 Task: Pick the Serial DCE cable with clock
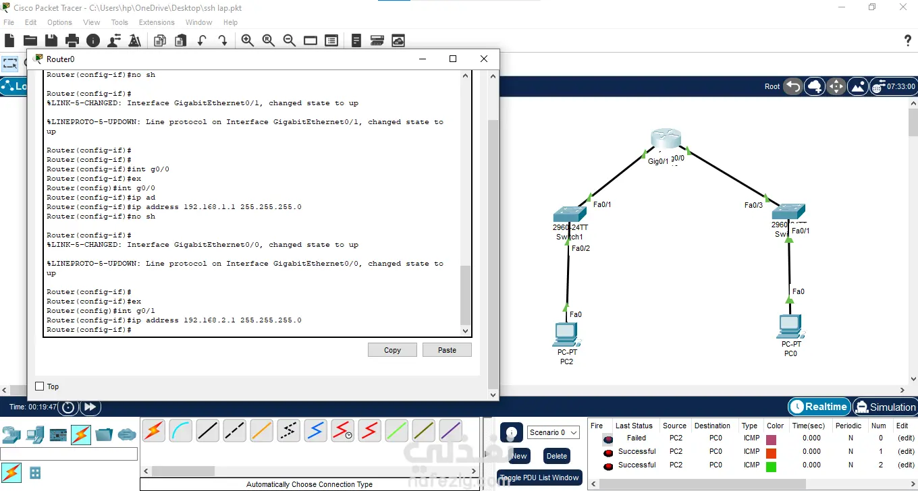pos(342,430)
